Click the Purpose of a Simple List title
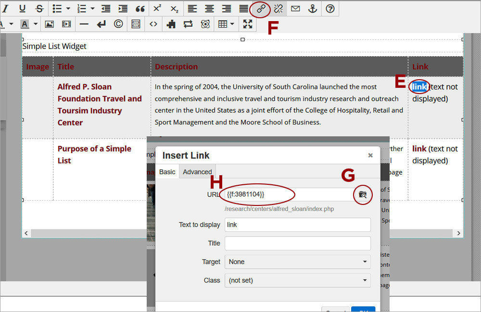Viewport: 481px width, 312px height. pyautogui.click(x=94, y=155)
